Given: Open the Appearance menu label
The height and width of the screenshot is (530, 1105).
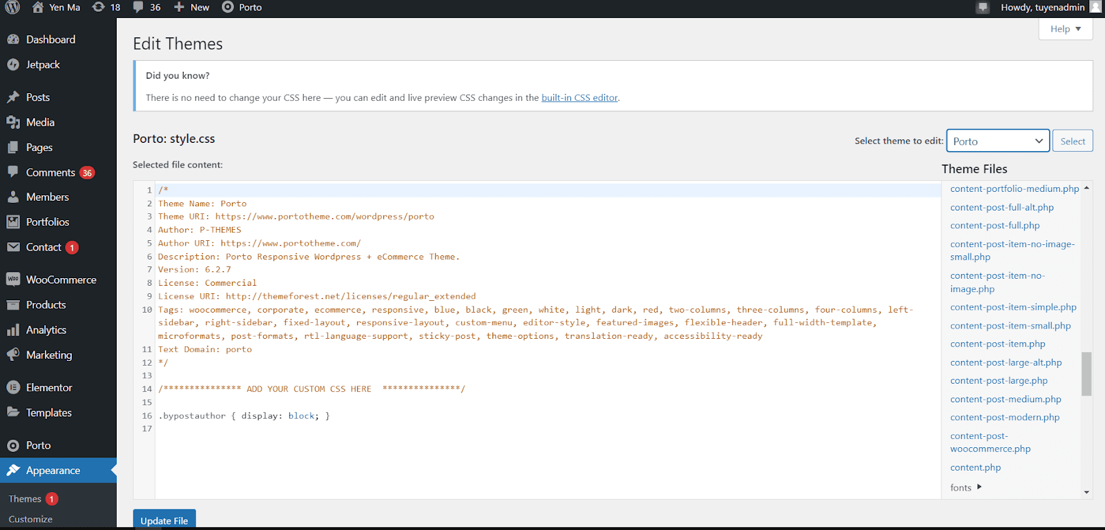Looking at the screenshot, I should pyautogui.click(x=53, y=471).
